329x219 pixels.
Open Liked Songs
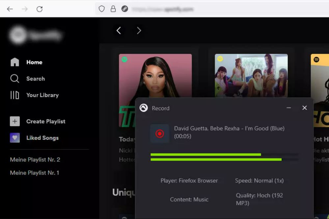[42, 138]
